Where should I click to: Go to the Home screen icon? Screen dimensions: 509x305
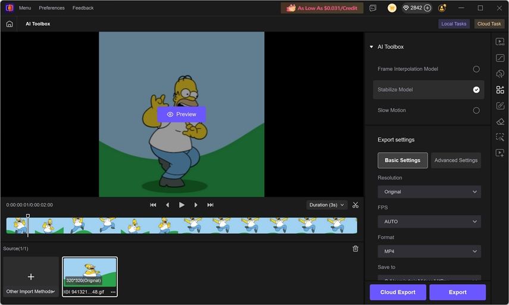(10, 24)
